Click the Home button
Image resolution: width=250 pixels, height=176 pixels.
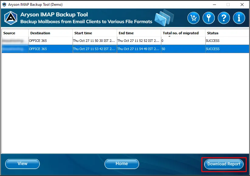pyautogui.click(x=122, y=164)
